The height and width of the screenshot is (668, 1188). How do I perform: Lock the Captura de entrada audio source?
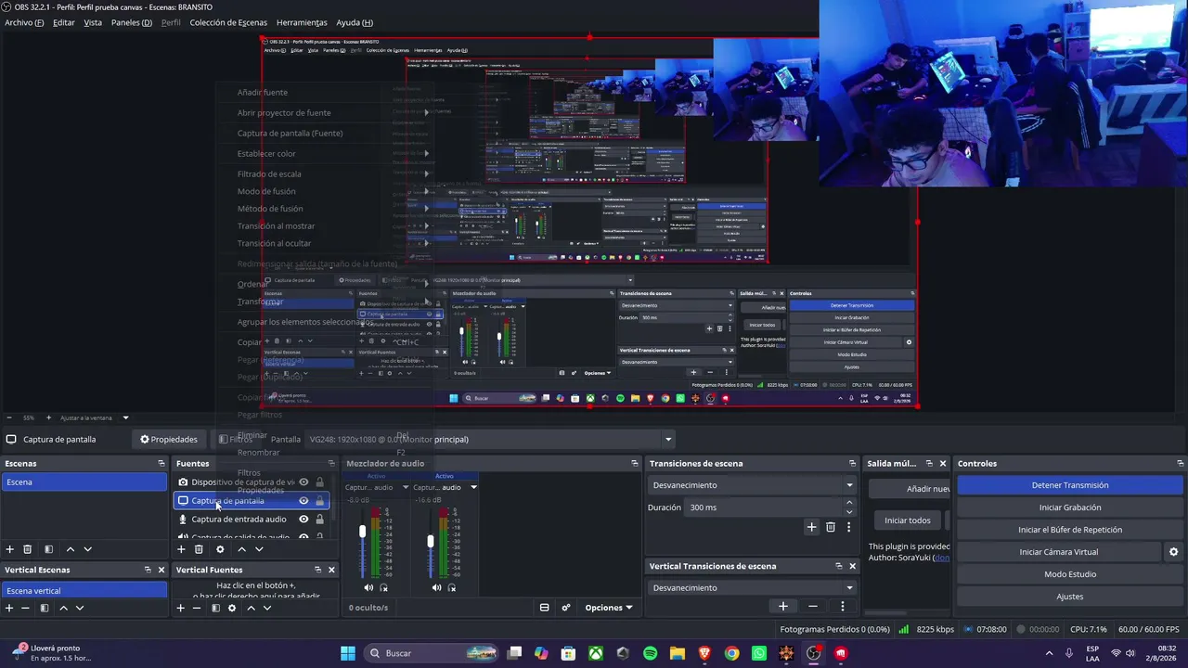pyautogui.click(x=320, y=520)
